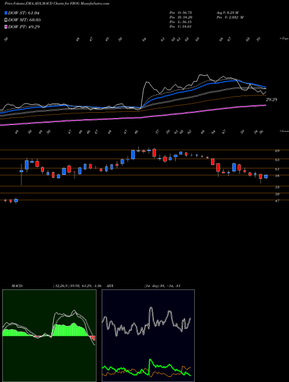The image size is (289, 382).
Task: Click the 'Pre O: 56.73' open value
Action: point(180,13)
